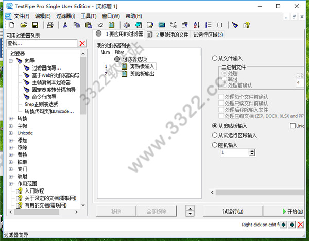Click the Open folder toolbar icon
Viewport: 309px width, 241px height.
[x=24, y=25]
